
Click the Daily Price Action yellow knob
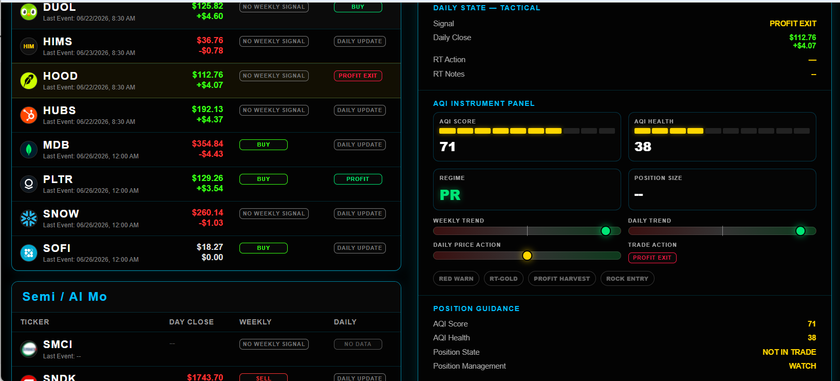[527, 256]
